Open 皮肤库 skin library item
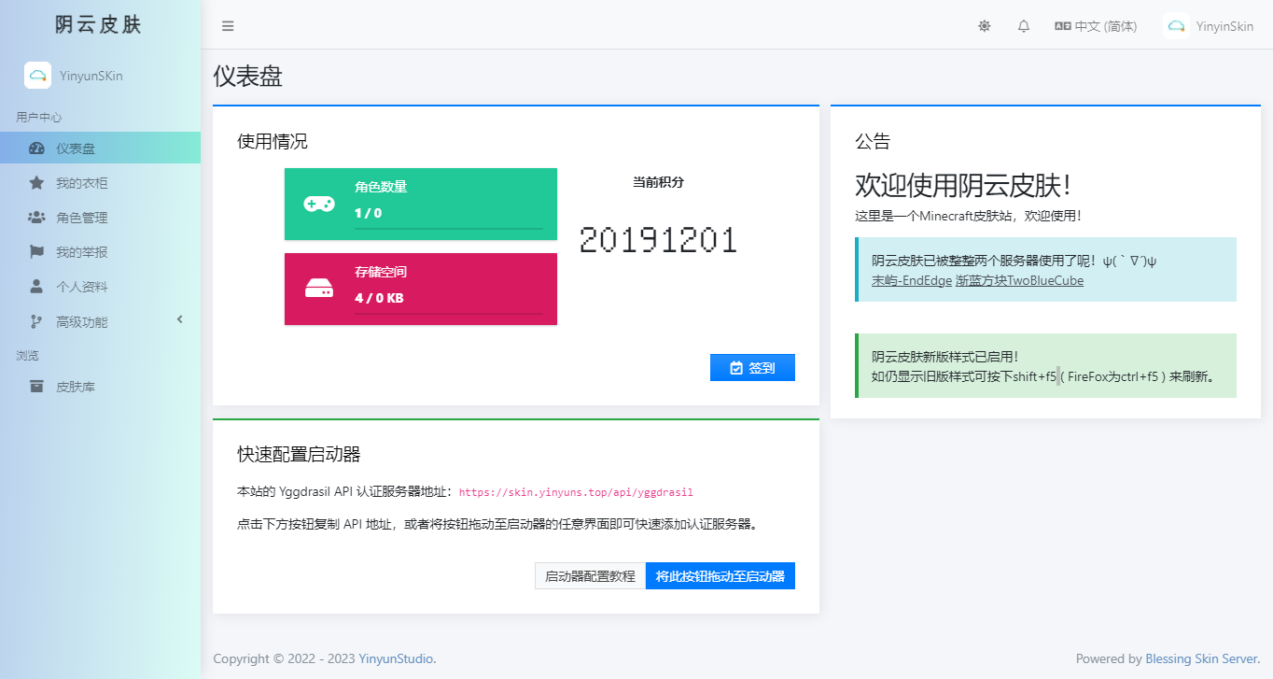The image size is (1273, 679). tap(100, 387)
